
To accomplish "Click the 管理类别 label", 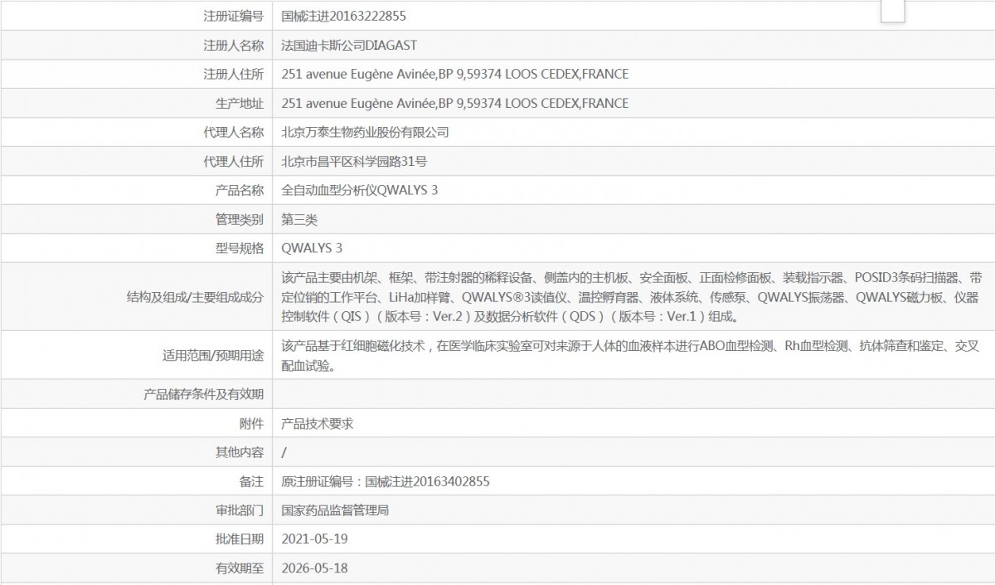I will (x=240, y=219).
